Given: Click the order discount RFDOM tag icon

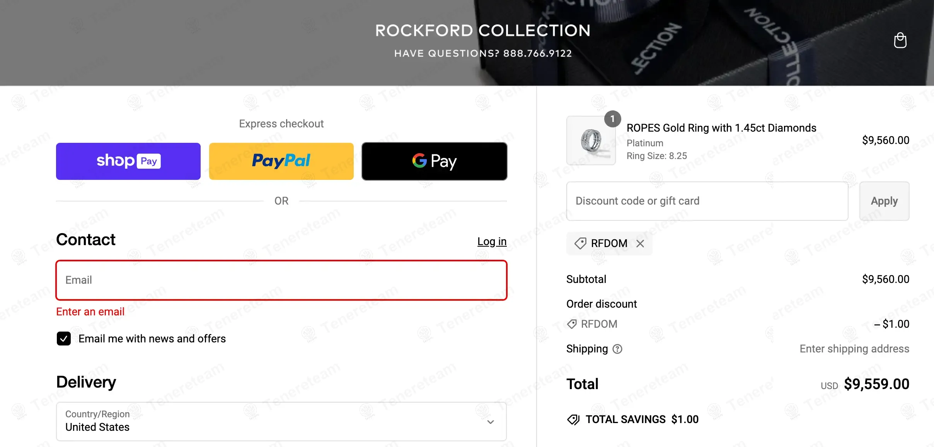Looking at the screenshot, I should pos(571,324).
